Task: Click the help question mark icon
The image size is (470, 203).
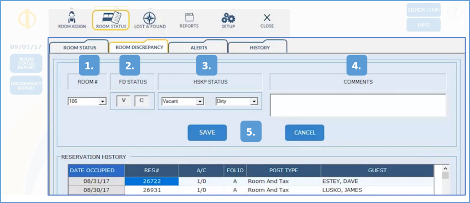Action: (455, 12)
